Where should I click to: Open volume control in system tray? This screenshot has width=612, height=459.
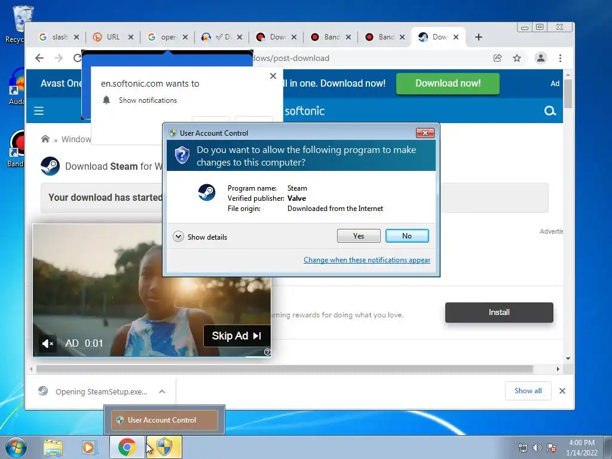[x=537, y=448]
